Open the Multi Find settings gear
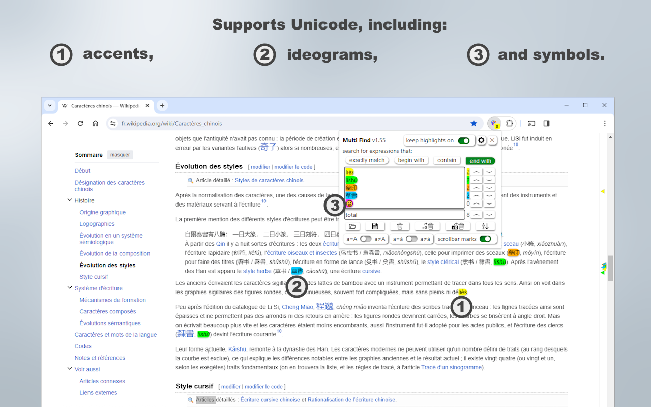This screenshot has height=407, width=651. click(481, 140)
